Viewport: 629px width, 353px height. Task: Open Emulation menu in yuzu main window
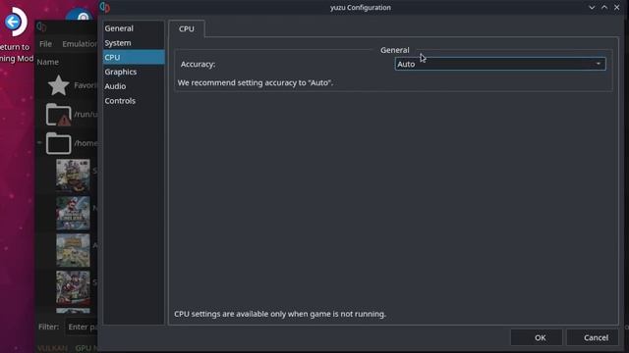tap(79, 43)
